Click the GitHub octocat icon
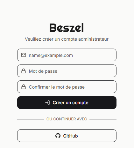134x148 pixels. click(x=58, y=136)
